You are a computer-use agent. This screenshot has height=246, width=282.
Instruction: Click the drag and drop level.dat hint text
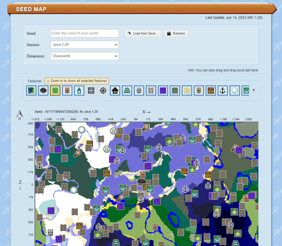point(223,70)
